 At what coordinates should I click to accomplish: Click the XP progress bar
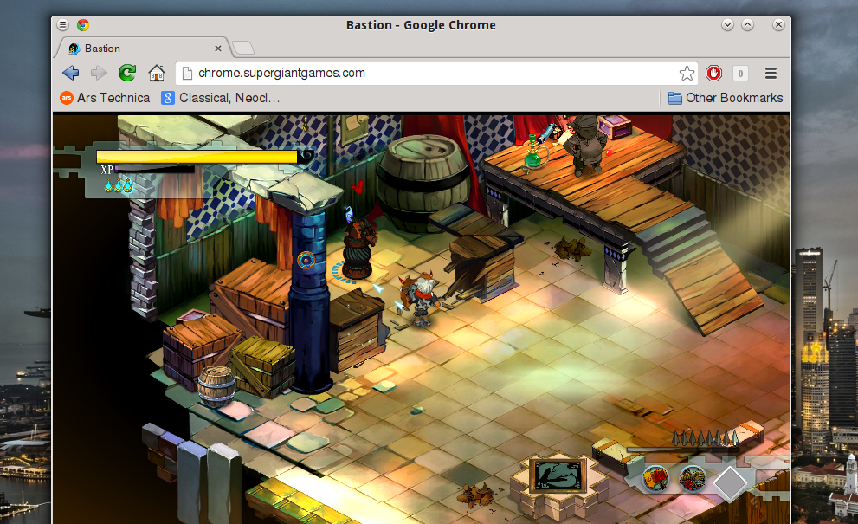[x=155, y=170]
